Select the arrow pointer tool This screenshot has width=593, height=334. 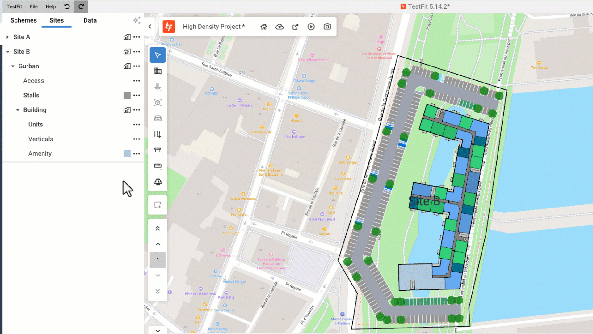(158, 55)
